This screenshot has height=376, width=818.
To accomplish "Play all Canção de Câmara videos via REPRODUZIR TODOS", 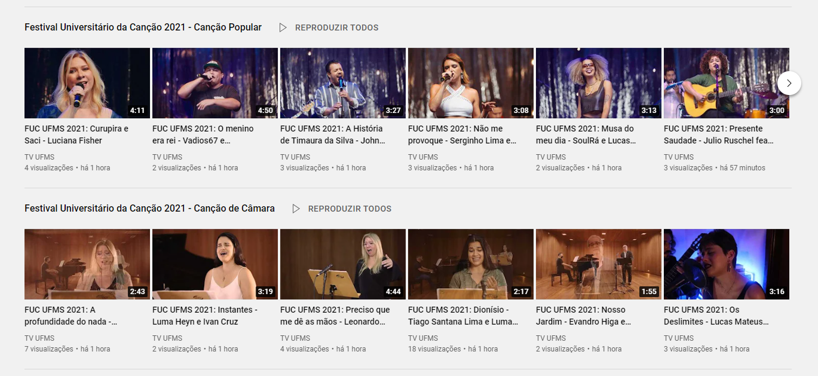I will 350,209.
